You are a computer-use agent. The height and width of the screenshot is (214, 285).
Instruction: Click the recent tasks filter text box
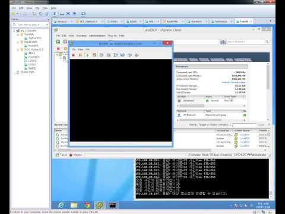tap(245, 125)
